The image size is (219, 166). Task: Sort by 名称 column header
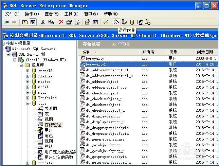pyautogui.click(x=108, y=52)
